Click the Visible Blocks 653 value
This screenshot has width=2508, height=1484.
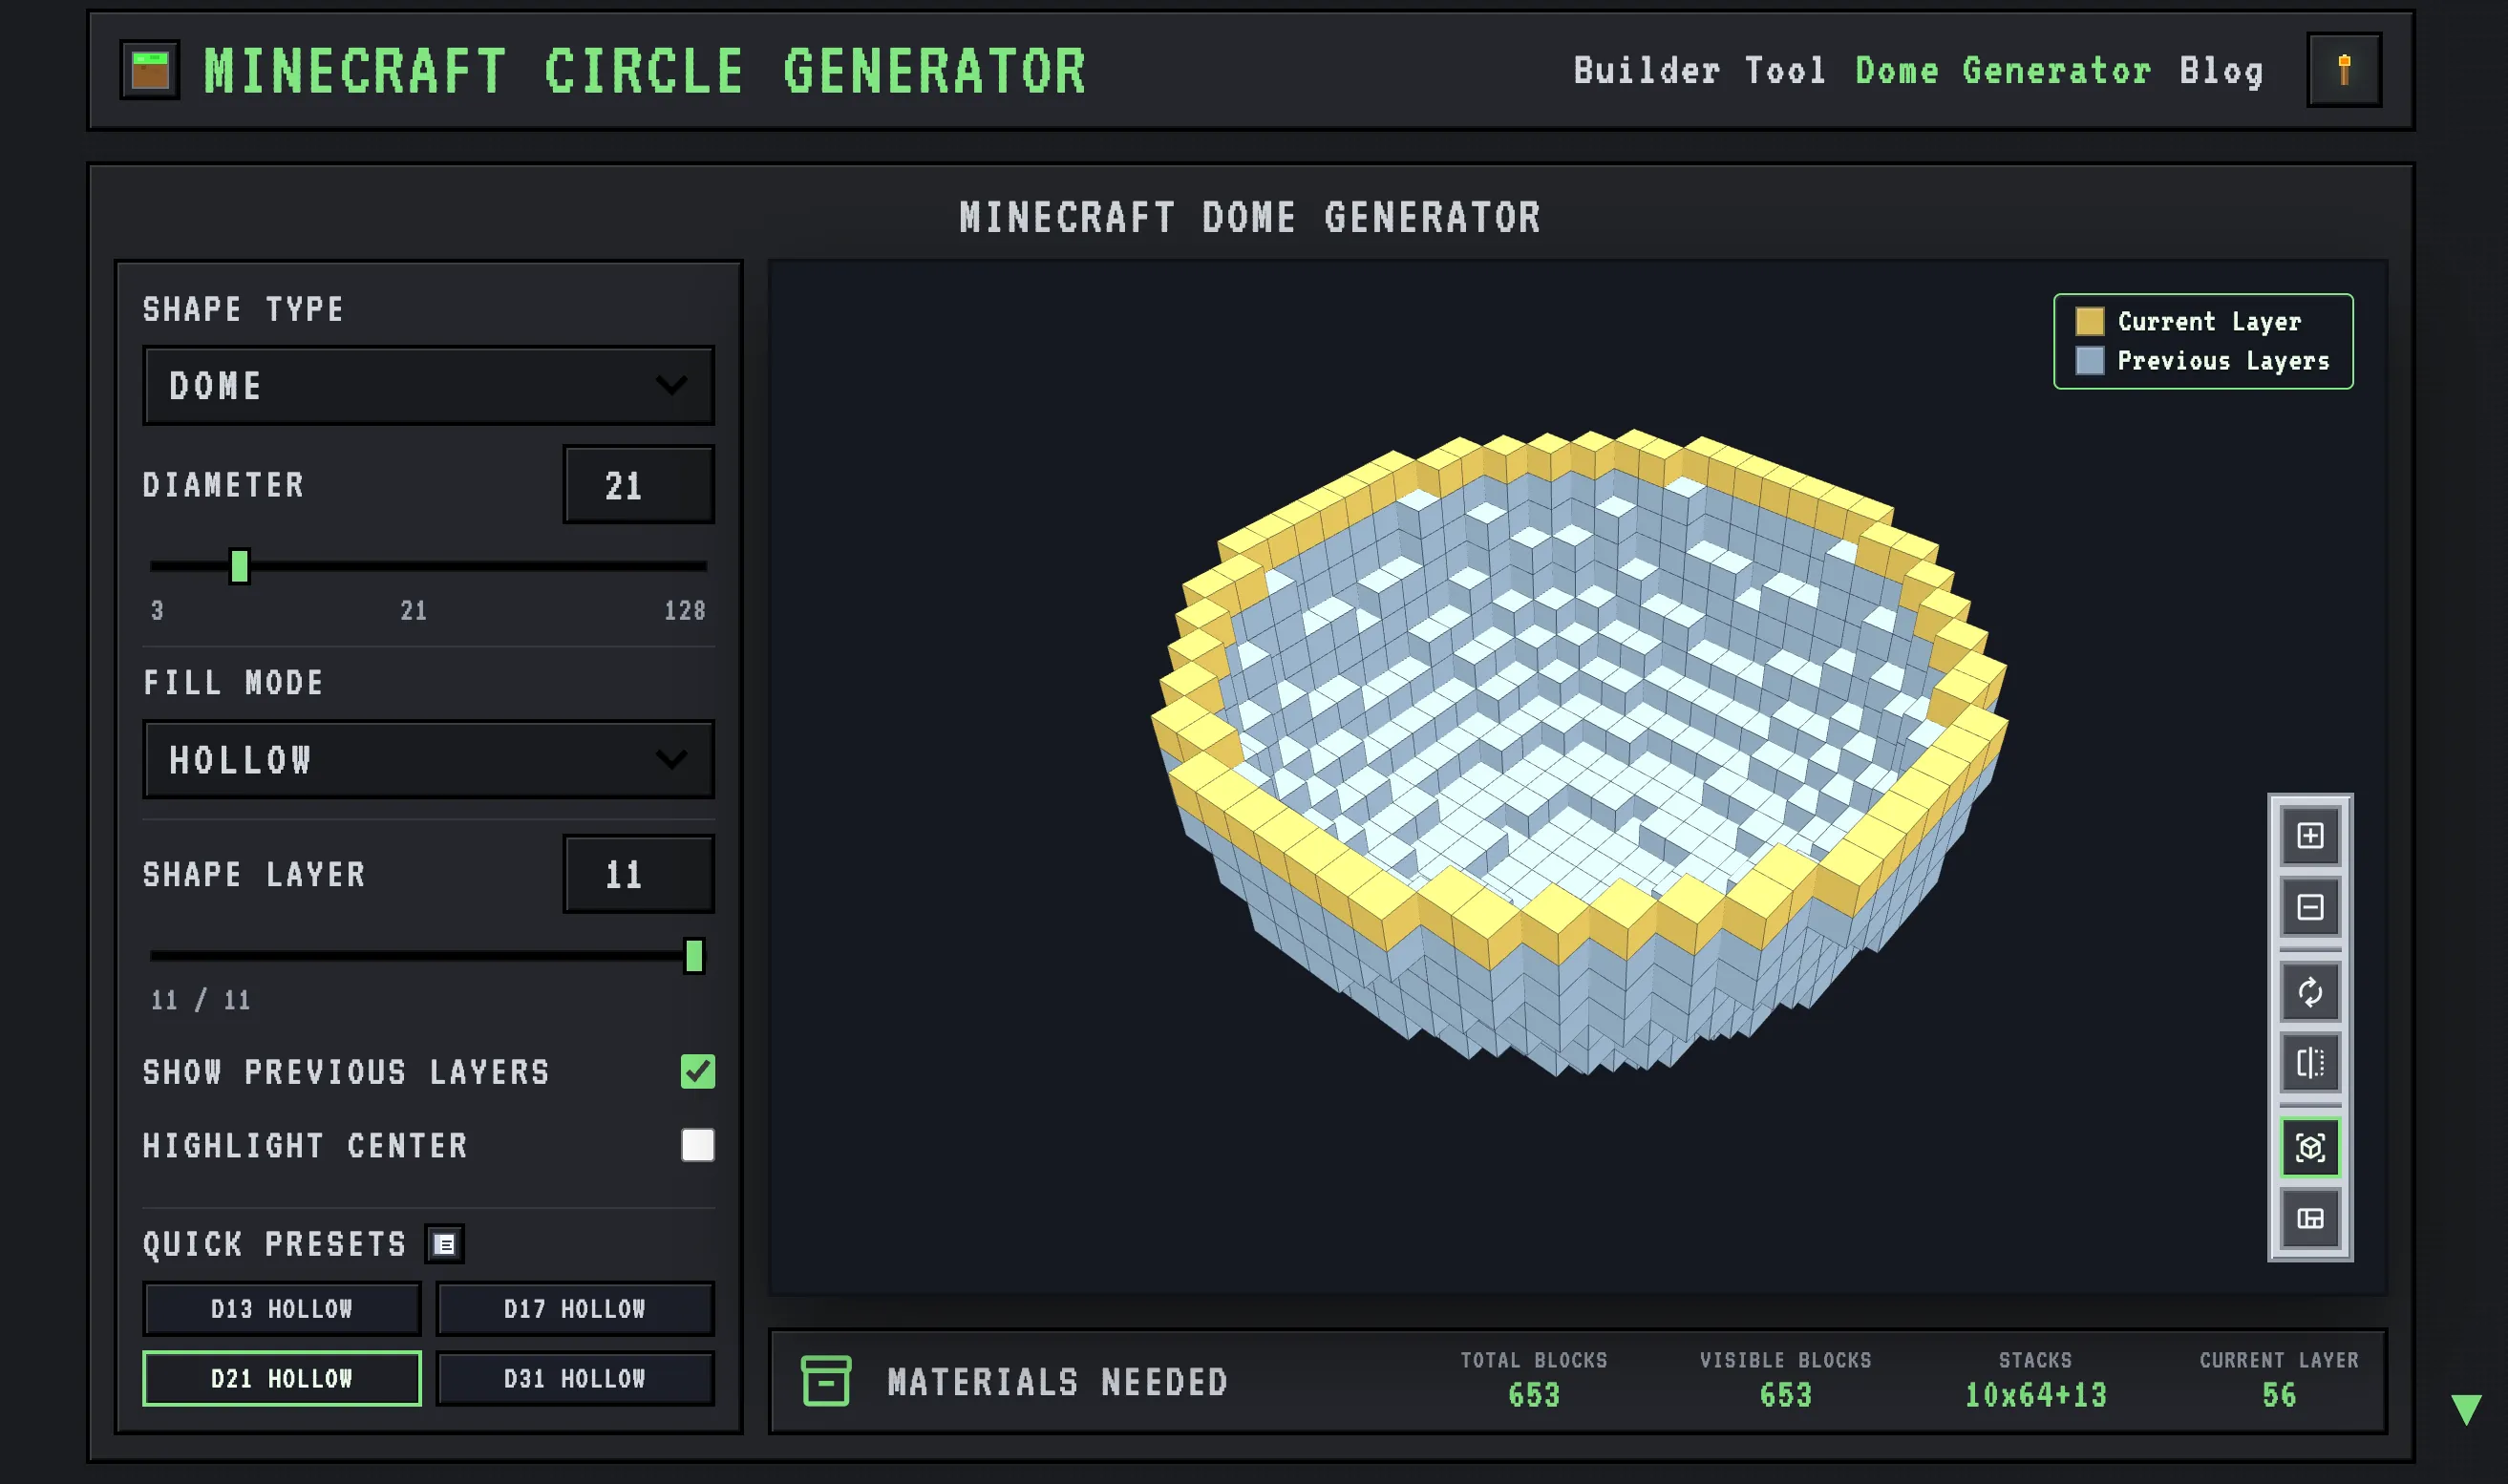pos(1786,1395)
